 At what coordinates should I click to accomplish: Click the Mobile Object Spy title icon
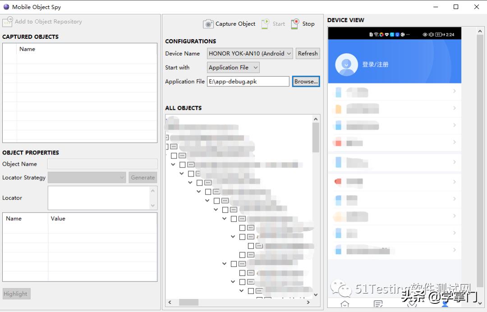pyautogui.click(x=6, y=7)
